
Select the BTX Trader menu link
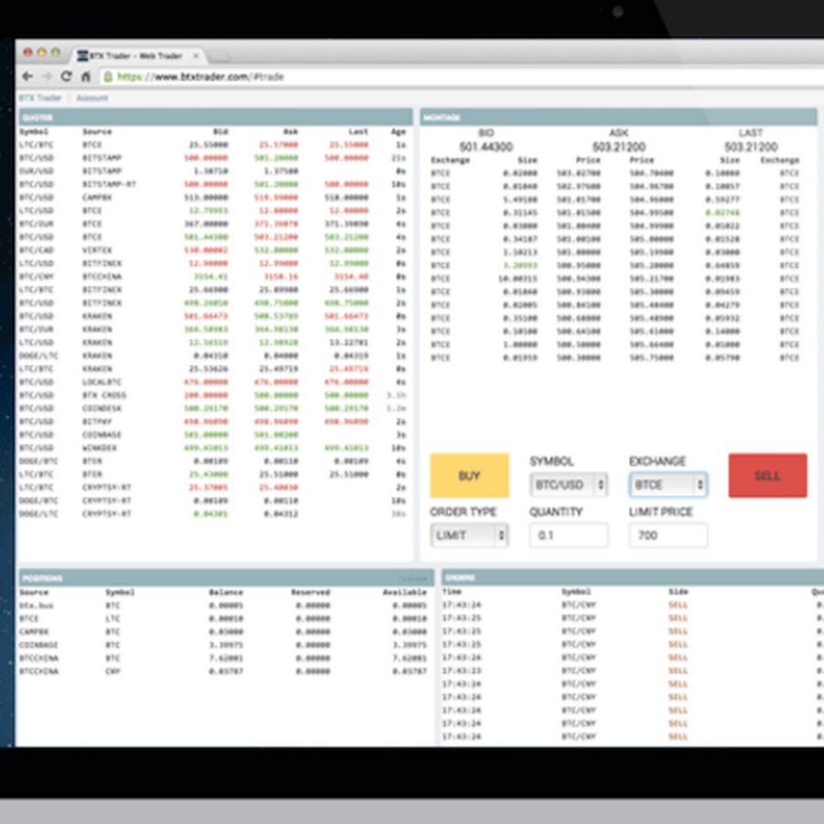tap(40, 98)
